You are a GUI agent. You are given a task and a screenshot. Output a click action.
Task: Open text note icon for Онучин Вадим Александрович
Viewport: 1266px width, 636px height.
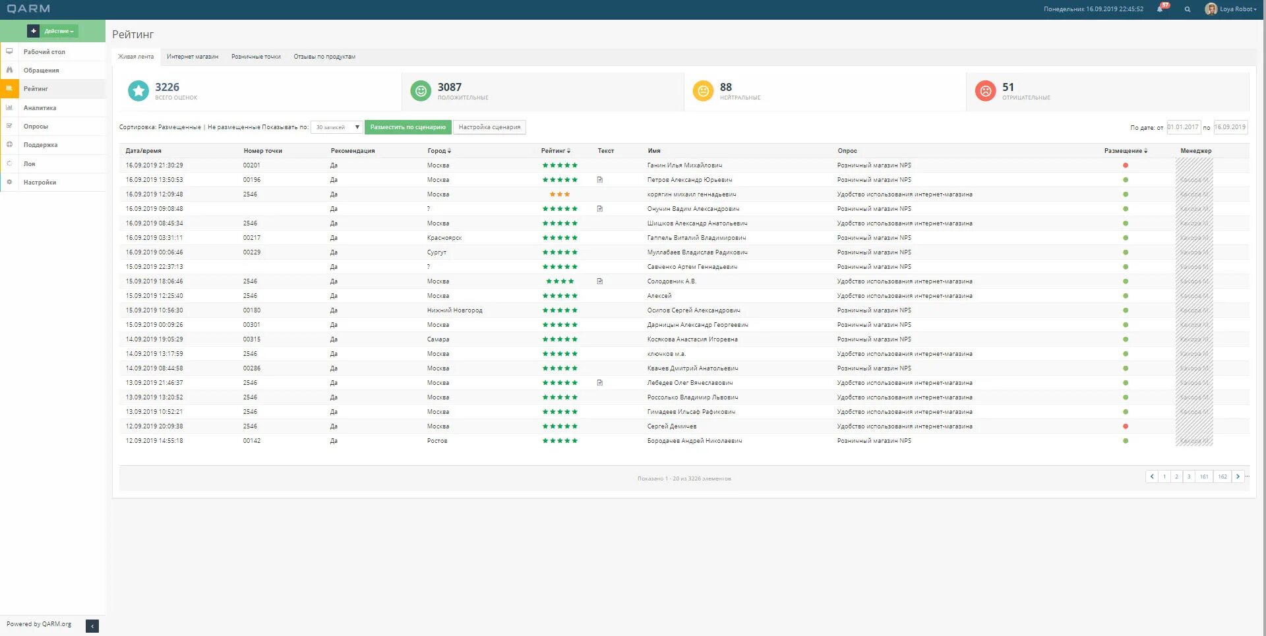[x=600, y=208]
